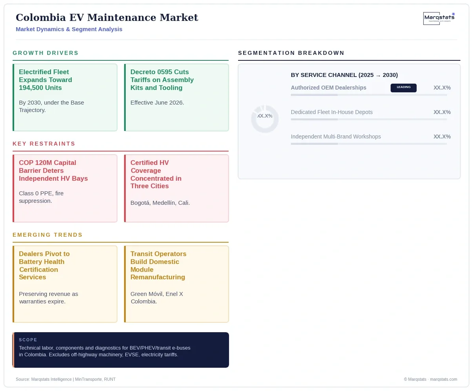Image resolution: width=473 pixels, height=391 pixels.
Task: Click 'By 2030, under the Base Trajectory.' text
Action: point(51,106)
